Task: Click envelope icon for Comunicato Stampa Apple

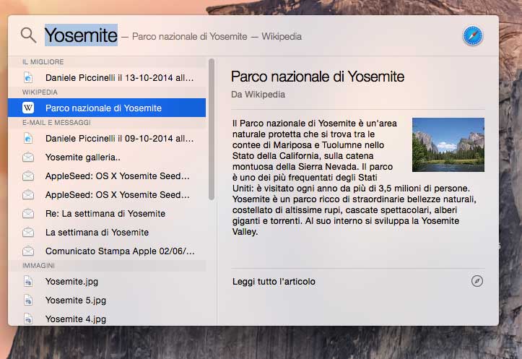Action: tap(28, 251)
